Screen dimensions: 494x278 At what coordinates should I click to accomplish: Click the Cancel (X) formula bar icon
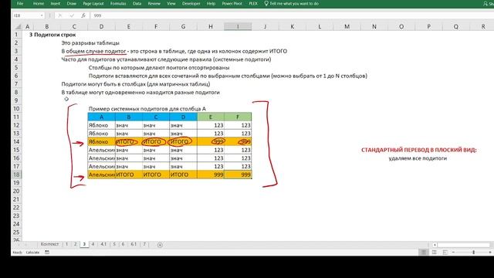(60, 15)
